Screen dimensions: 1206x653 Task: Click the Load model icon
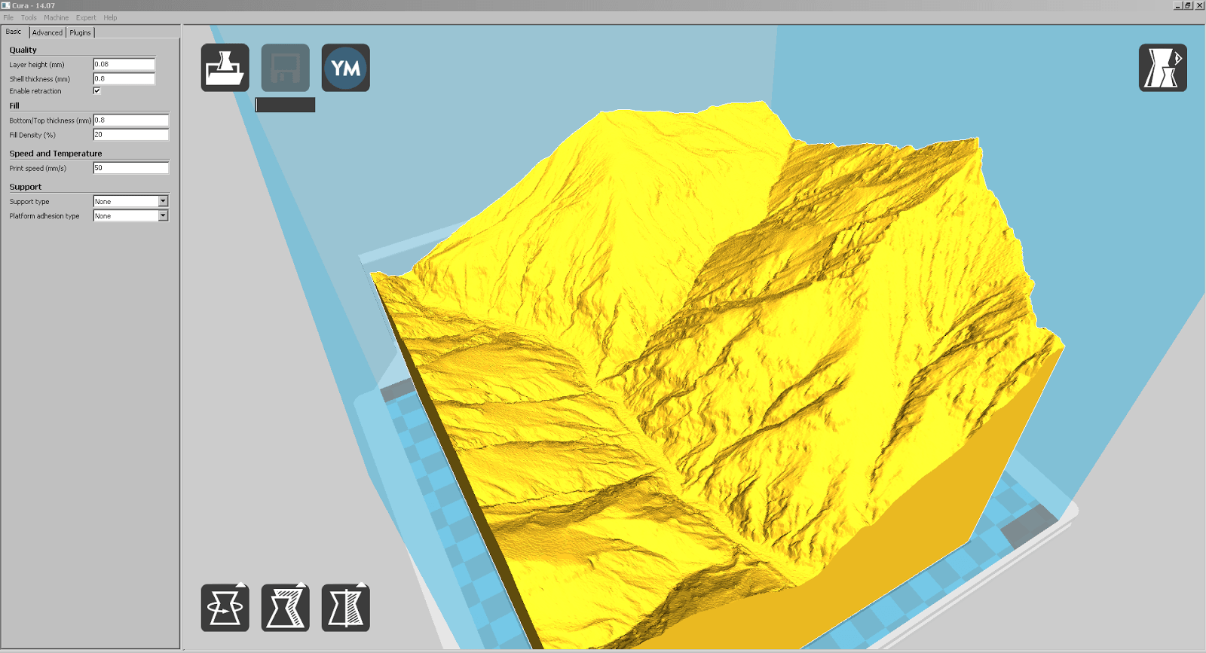[x=225, y=68]
